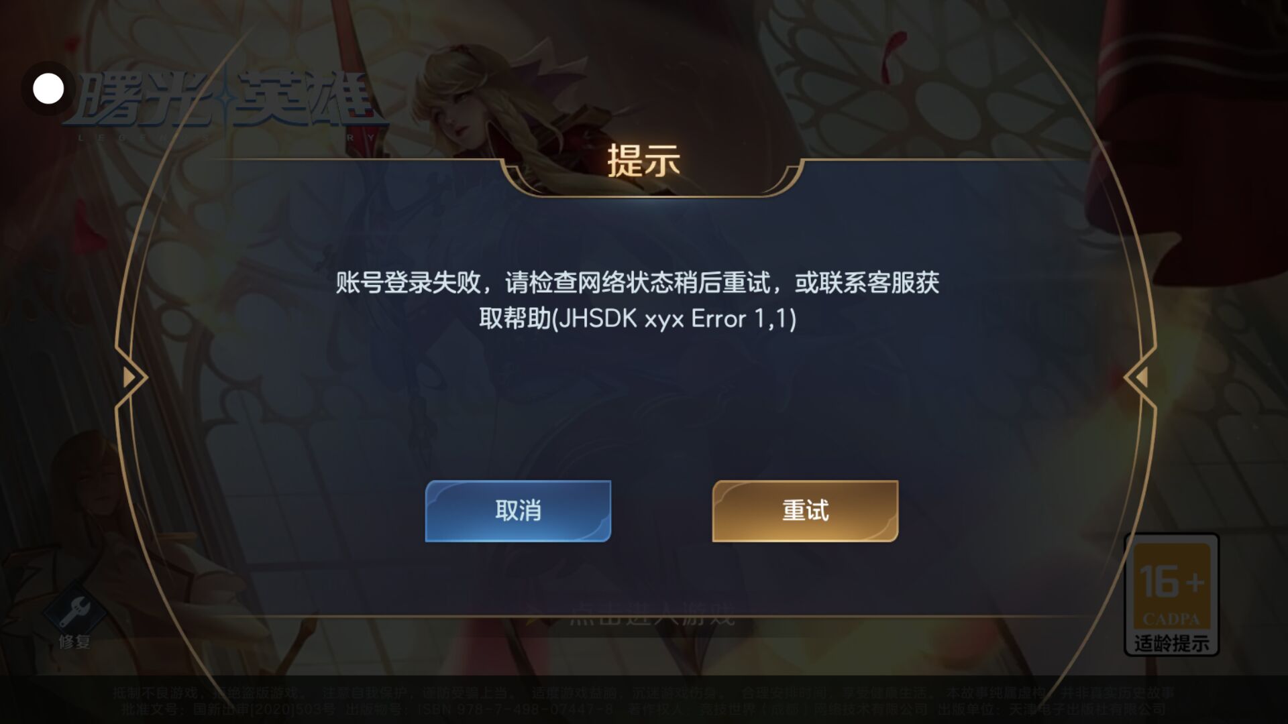
Task: Open the 修复 wrench repair icon
Action: (x=74, y=611)
